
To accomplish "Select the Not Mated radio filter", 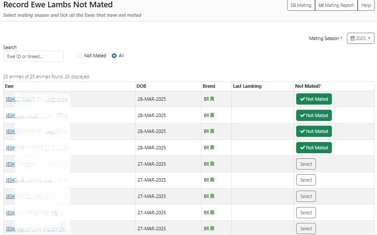I will point(80,56).
